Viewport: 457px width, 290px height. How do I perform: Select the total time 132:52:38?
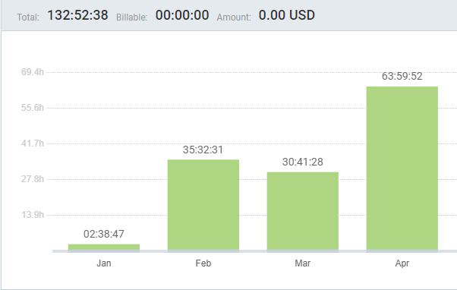pyautogui.click(x=77, y=15)
